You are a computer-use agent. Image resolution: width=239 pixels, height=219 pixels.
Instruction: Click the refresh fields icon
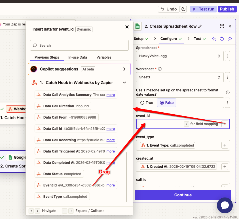[222, 39]
